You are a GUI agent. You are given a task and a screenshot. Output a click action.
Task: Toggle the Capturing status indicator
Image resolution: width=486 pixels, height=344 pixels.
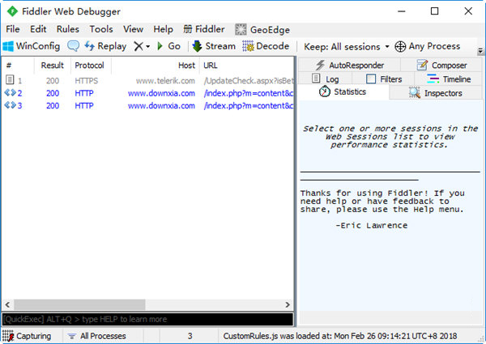27,336
